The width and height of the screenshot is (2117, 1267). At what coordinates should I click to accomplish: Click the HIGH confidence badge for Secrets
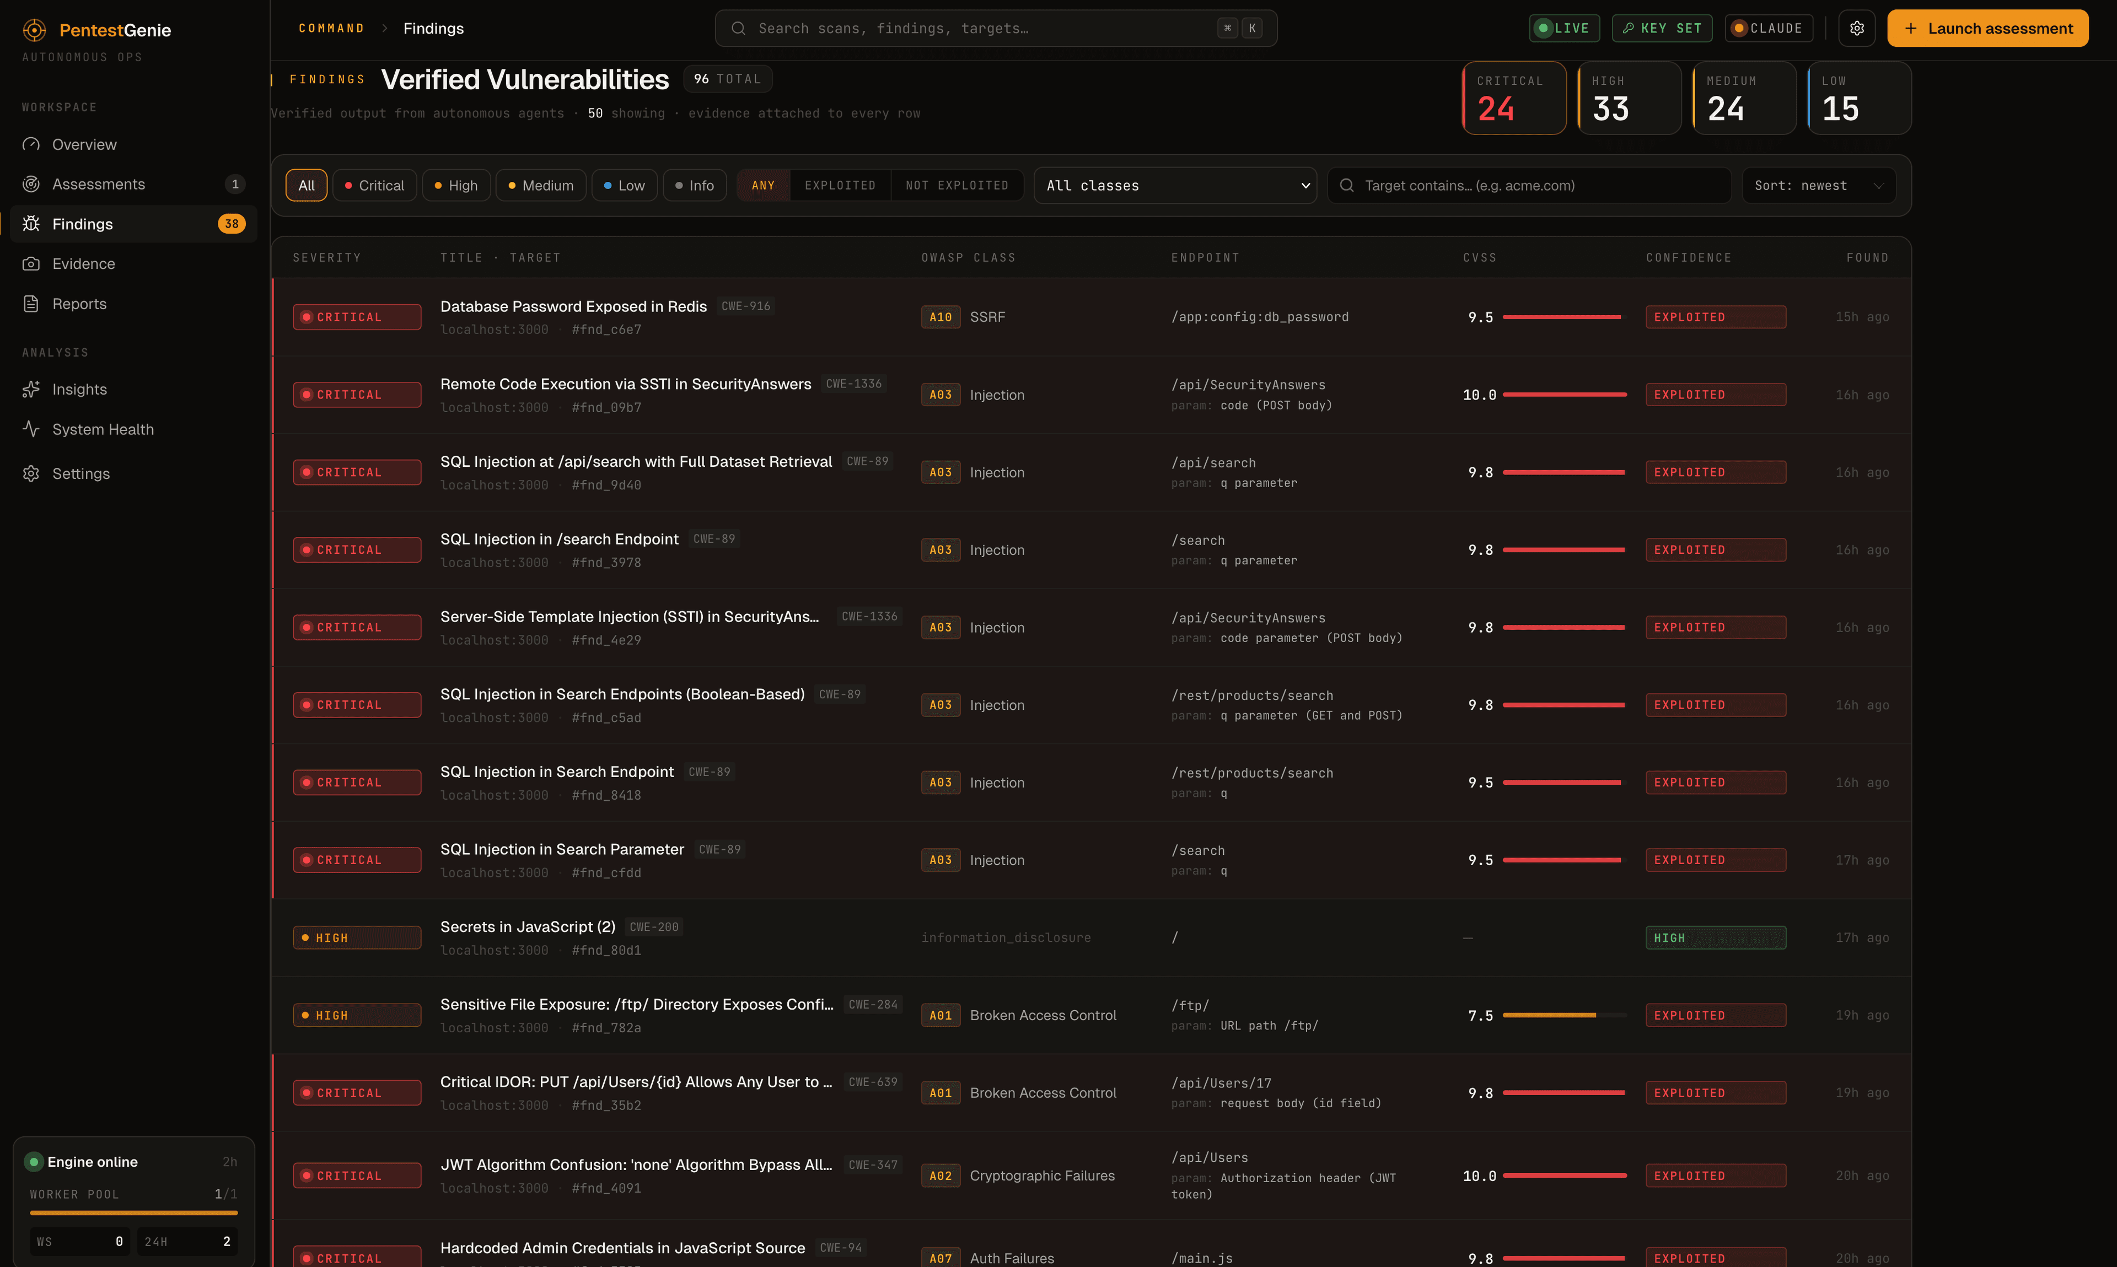click(x=1716, y=937)
